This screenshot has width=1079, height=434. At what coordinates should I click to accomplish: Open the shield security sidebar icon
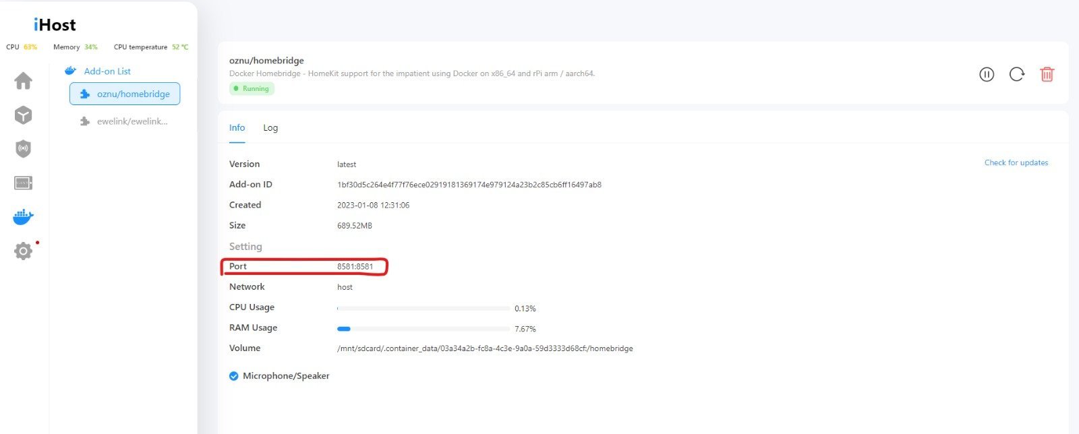[x=24, y=149]
